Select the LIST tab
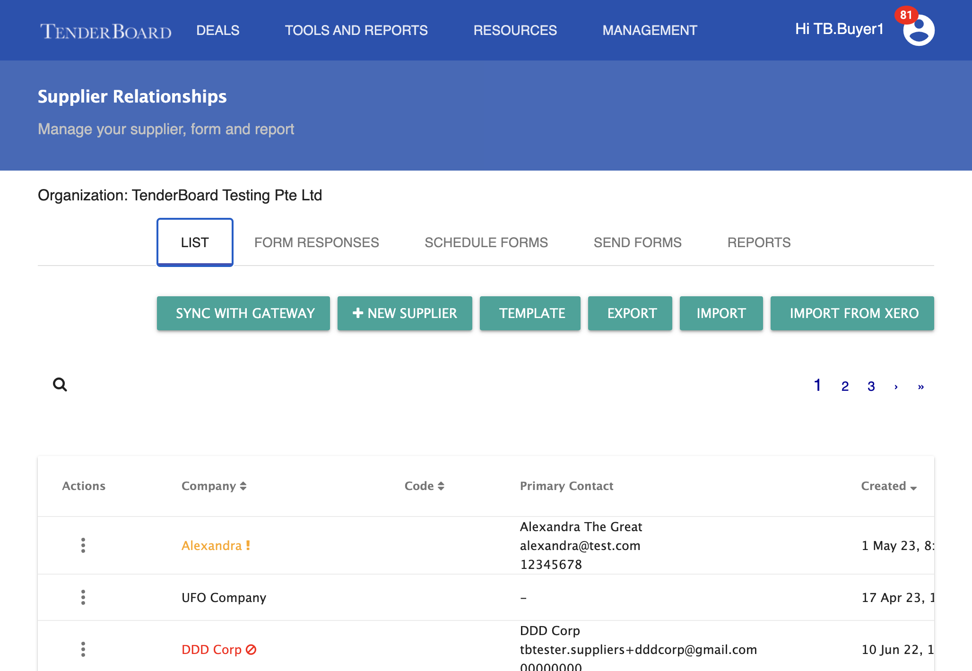Image resolution: width=972 pixels, height=671 pixels. (195, 242)
